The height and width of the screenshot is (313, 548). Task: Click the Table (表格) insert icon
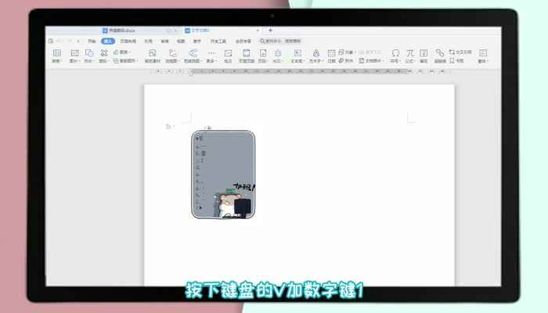(x=56, y=54)
